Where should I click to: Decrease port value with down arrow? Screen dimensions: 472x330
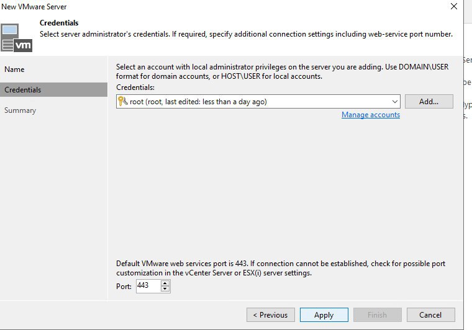165,289
